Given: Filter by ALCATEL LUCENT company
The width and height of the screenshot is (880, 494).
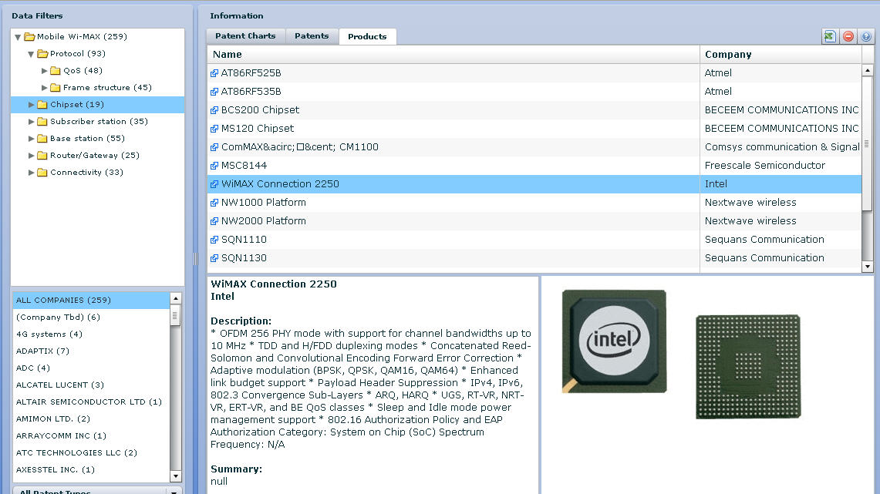Looking at the screenshot, I should tap(59, 385).
